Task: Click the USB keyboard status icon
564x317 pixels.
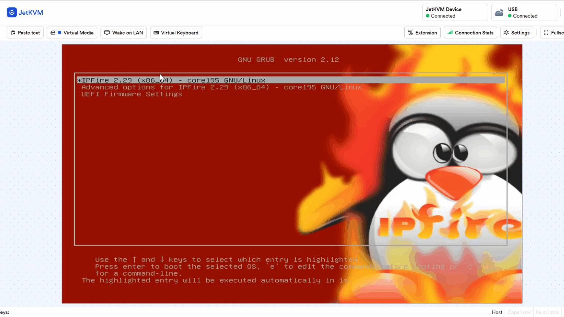Action: (499, 13)
